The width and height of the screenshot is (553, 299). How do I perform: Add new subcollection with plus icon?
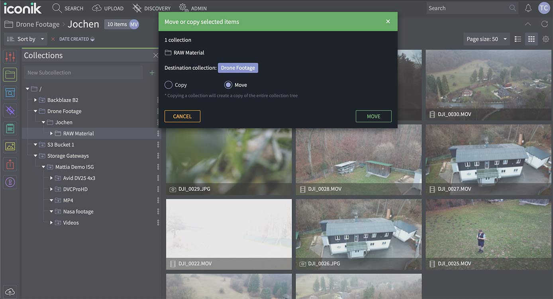click(x=152, y=72)
